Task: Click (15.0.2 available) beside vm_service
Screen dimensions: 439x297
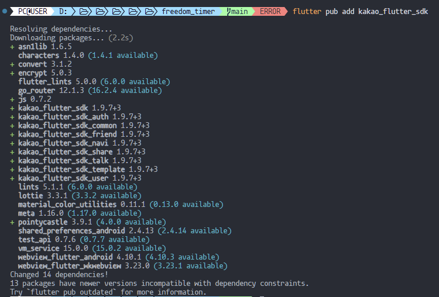Action: pos(129,248)
